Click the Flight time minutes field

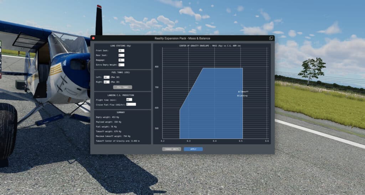tap(129, 100)
